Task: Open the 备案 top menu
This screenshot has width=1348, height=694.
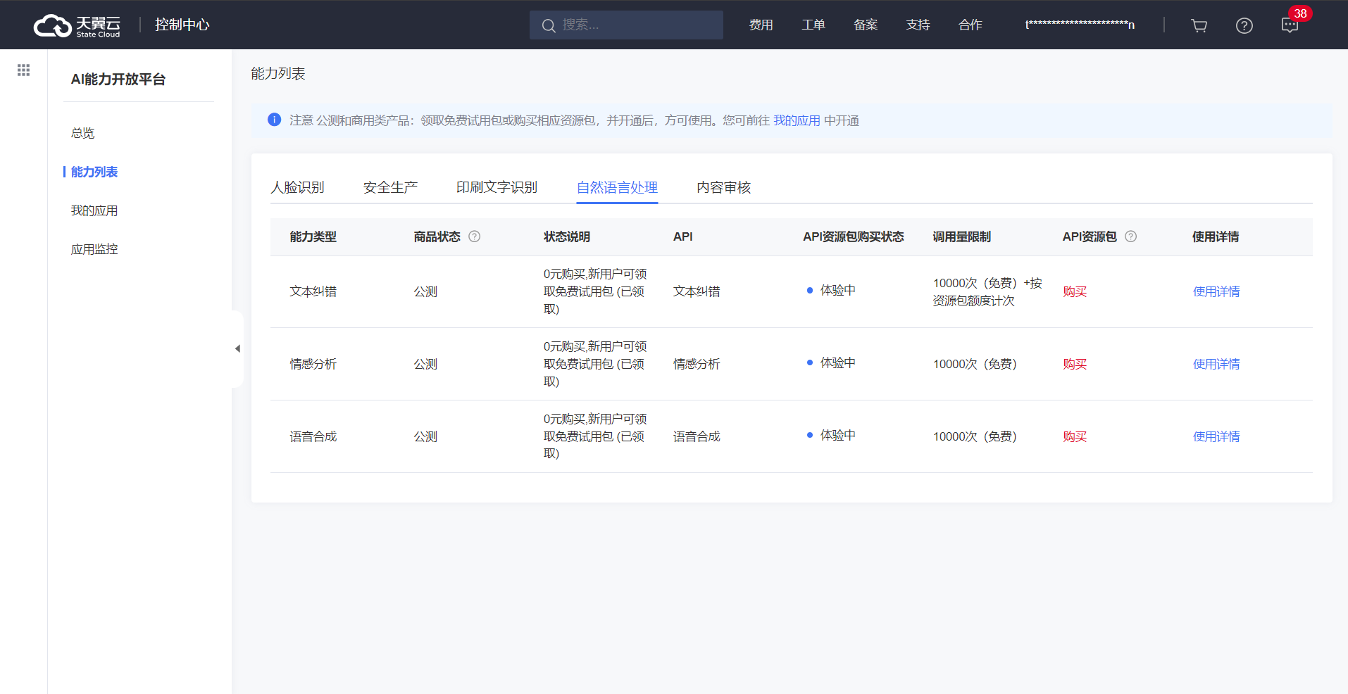Action: [866, 25]
